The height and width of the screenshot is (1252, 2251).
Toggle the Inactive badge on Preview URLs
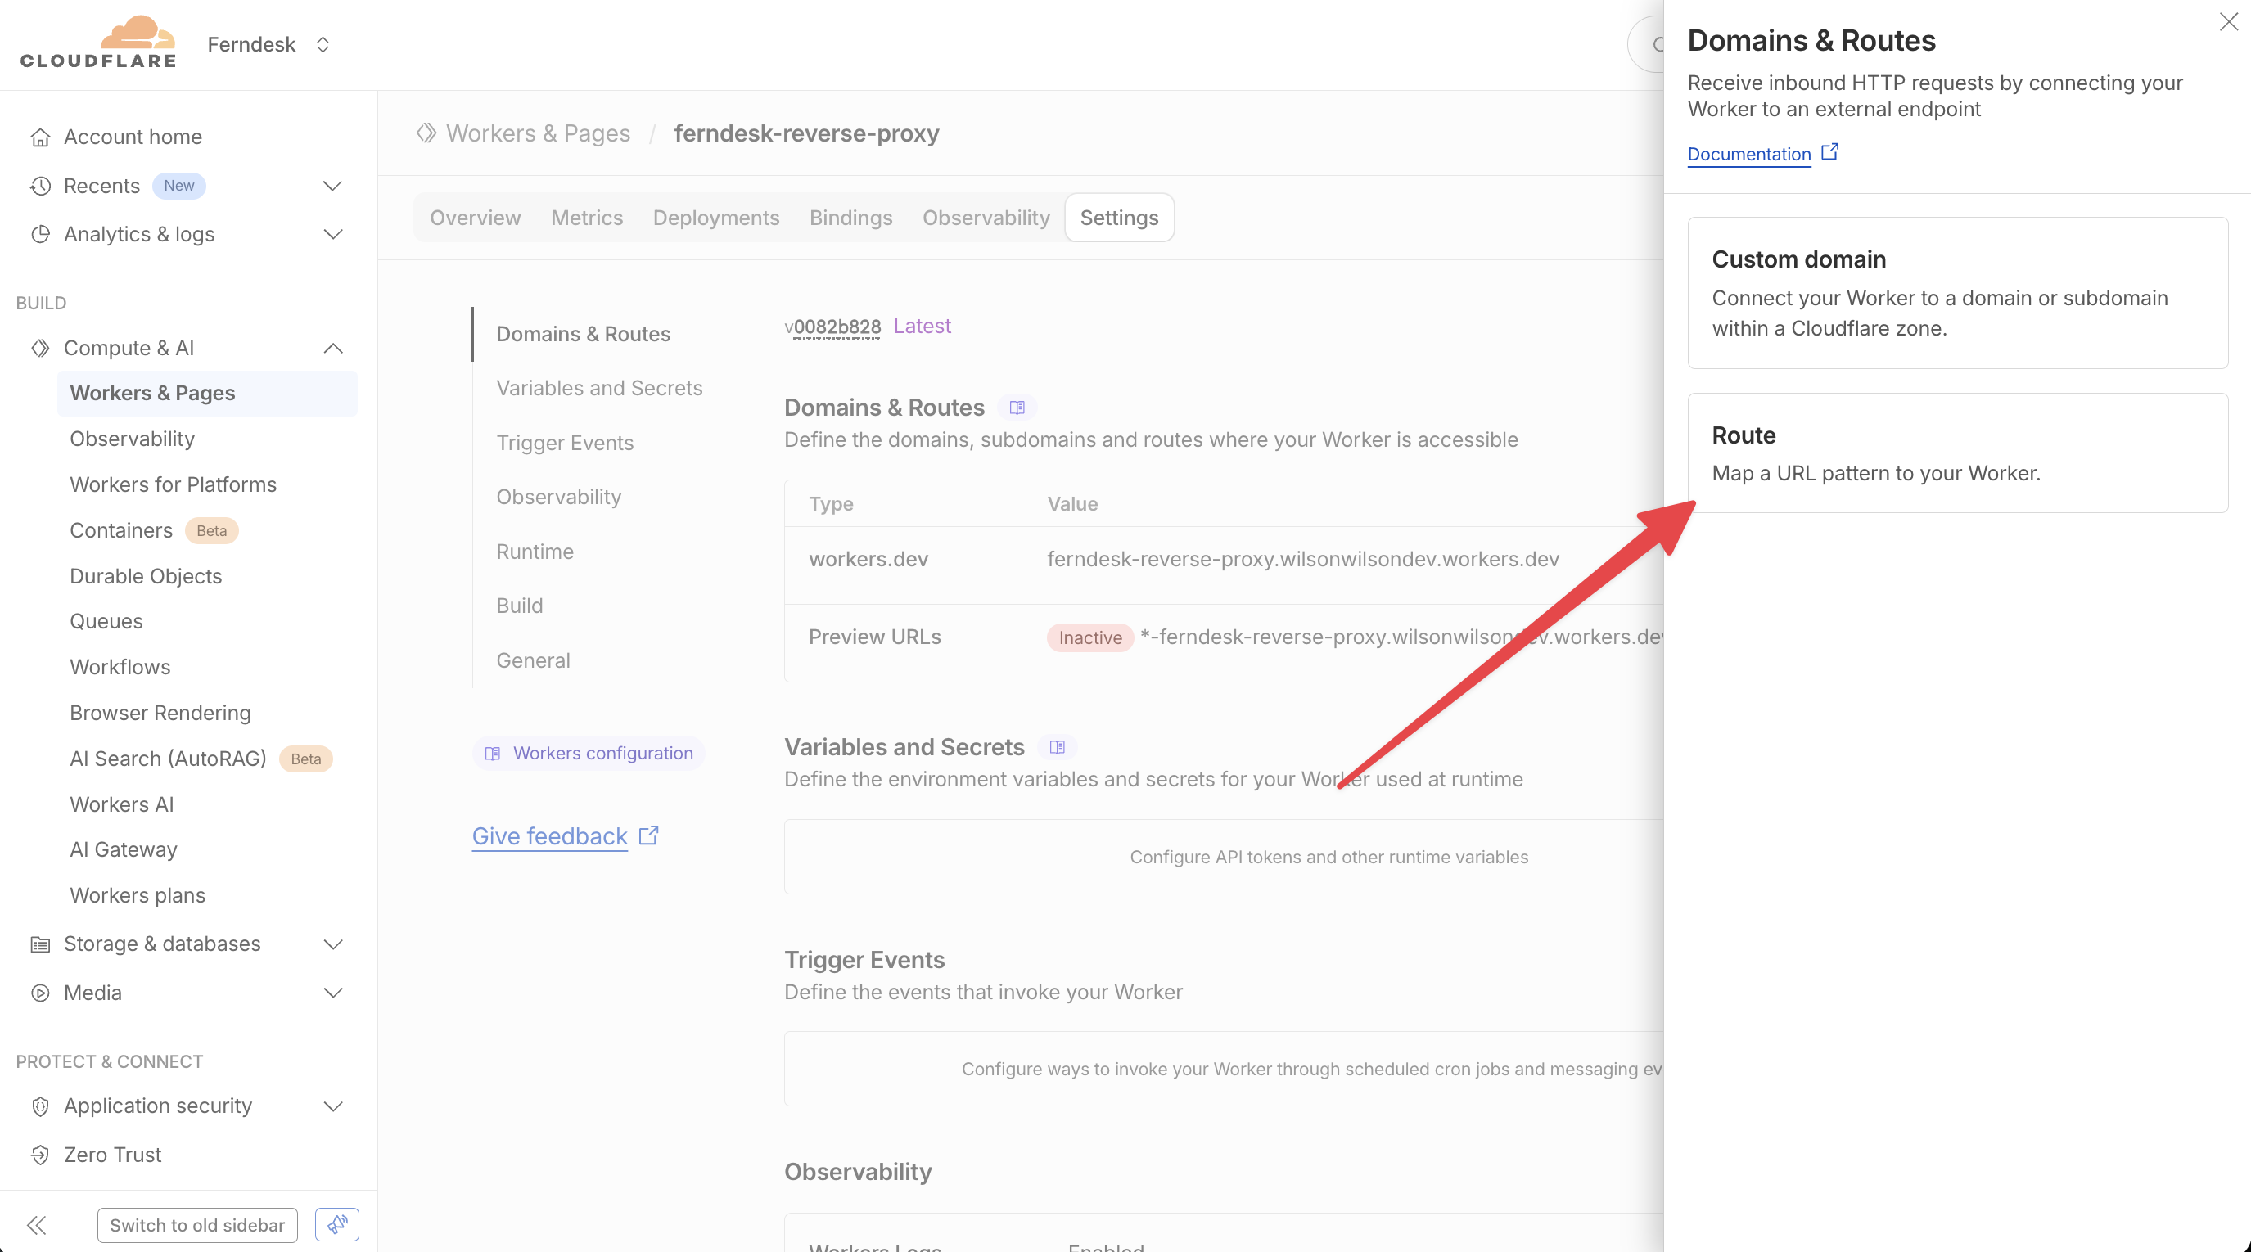1089,637
